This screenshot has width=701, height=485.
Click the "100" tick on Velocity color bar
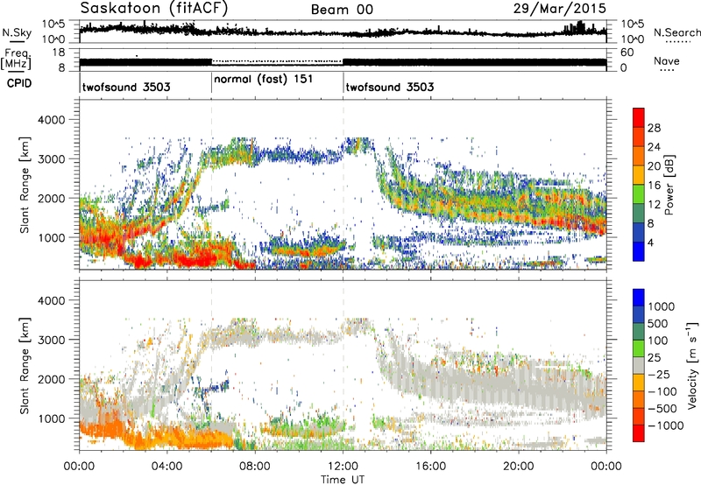[x=658, y=341]
